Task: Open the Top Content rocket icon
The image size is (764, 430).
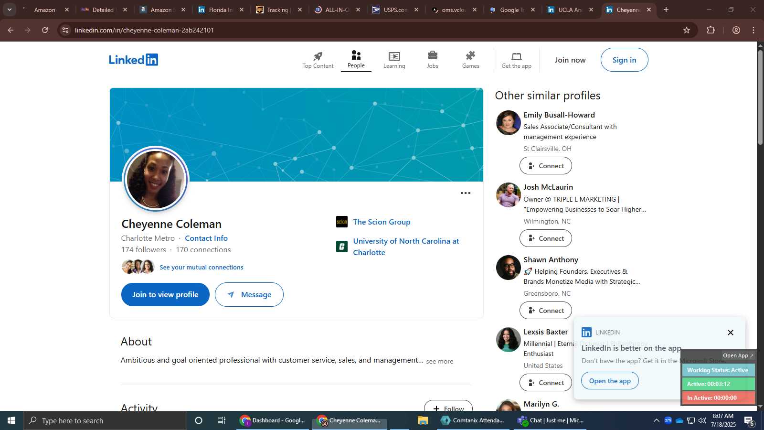Action: point(318,56)
